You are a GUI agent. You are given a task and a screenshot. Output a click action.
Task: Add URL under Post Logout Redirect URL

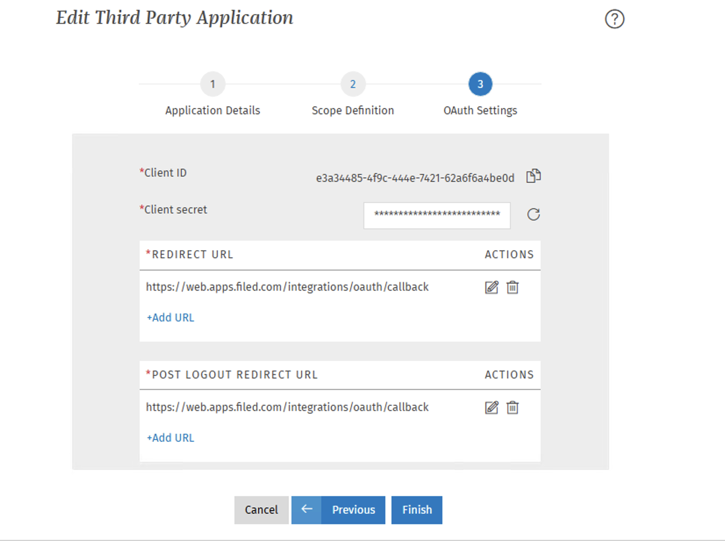tap(170, 438)
